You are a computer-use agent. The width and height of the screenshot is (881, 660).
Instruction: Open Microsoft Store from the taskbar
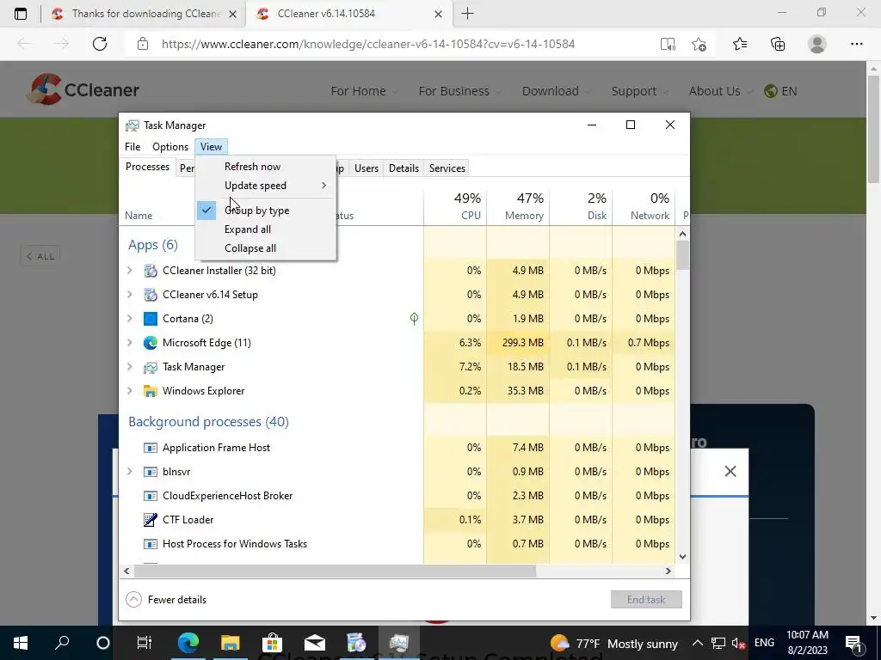272,643
